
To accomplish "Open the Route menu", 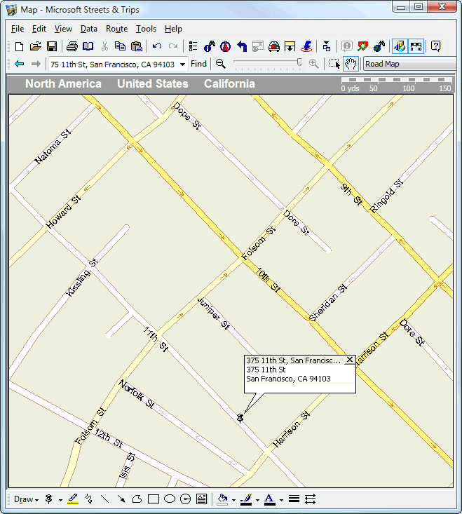I will pos(116,29).
